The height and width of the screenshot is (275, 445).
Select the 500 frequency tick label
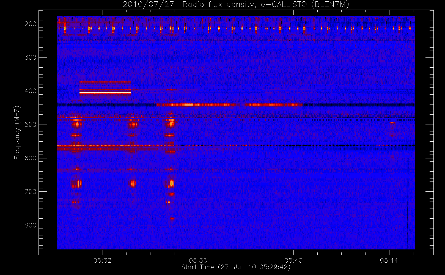tap(30, 125)
